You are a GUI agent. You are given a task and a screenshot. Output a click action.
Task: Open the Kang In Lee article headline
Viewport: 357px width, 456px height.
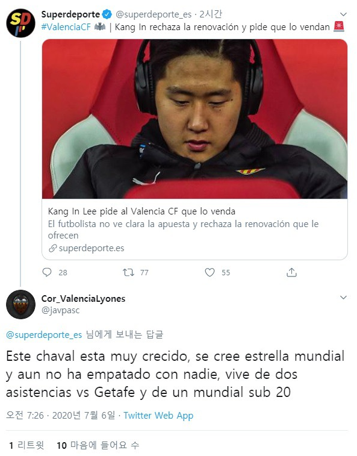[141, 211]
